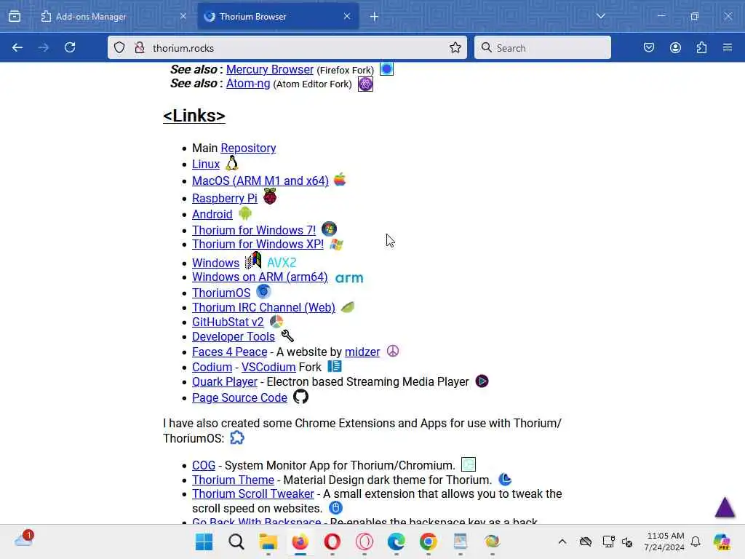Screen dimensions: 745x559
Task: Click the GitHubStat pie chart icon
Action: (x=276, y=322)
